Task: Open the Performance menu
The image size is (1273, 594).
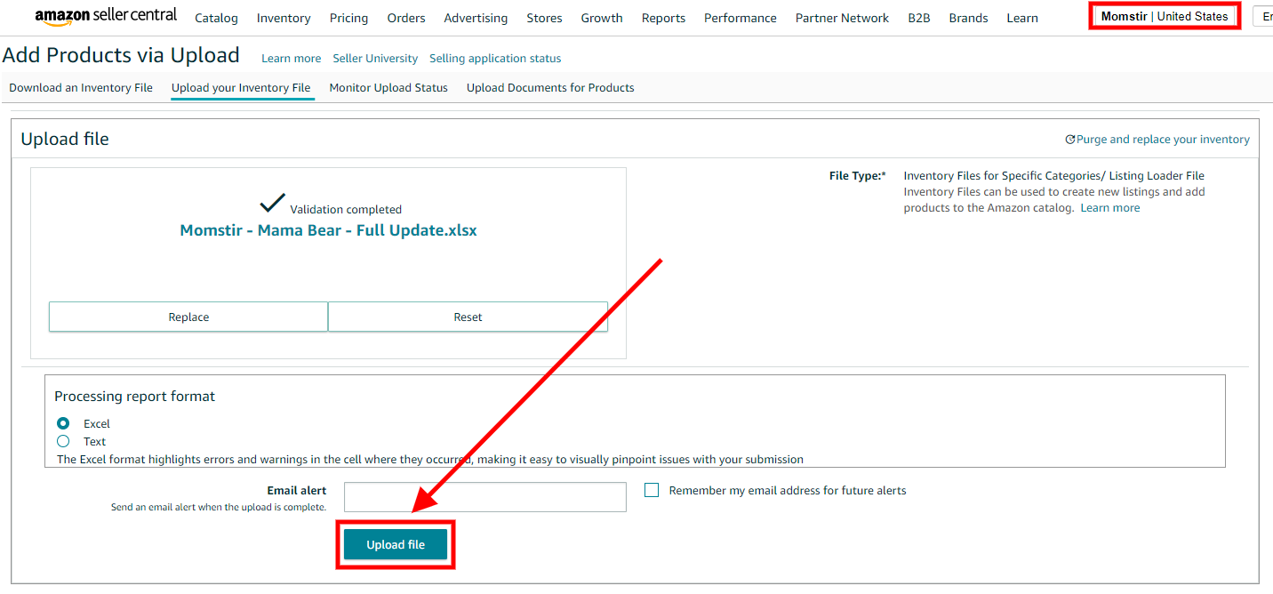Action: pos(741,18)
